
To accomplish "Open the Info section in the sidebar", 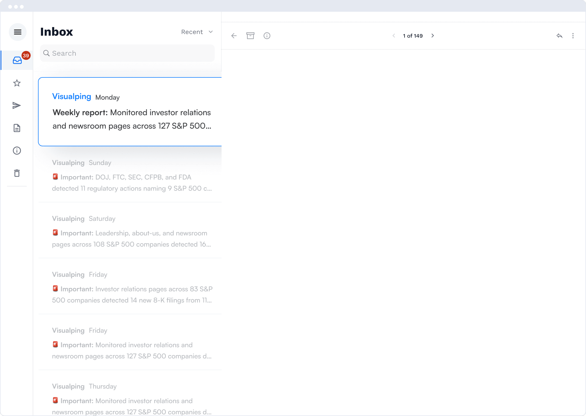I will pos(17,150).
